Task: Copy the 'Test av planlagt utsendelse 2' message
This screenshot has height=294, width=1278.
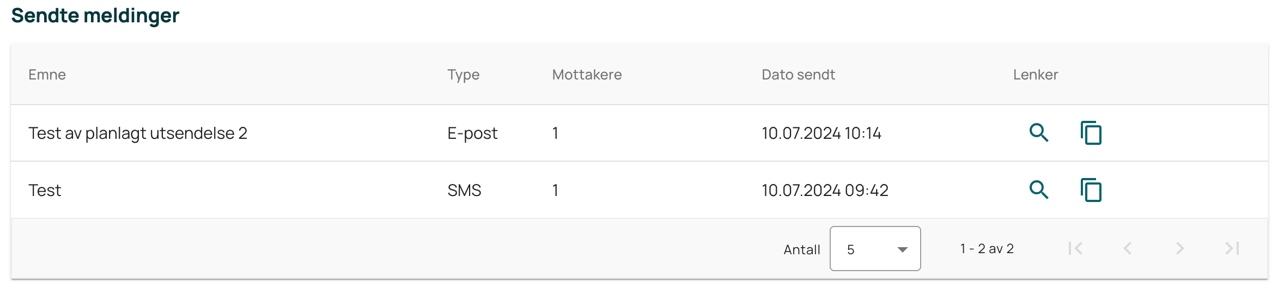Action: click(1091, 133)
